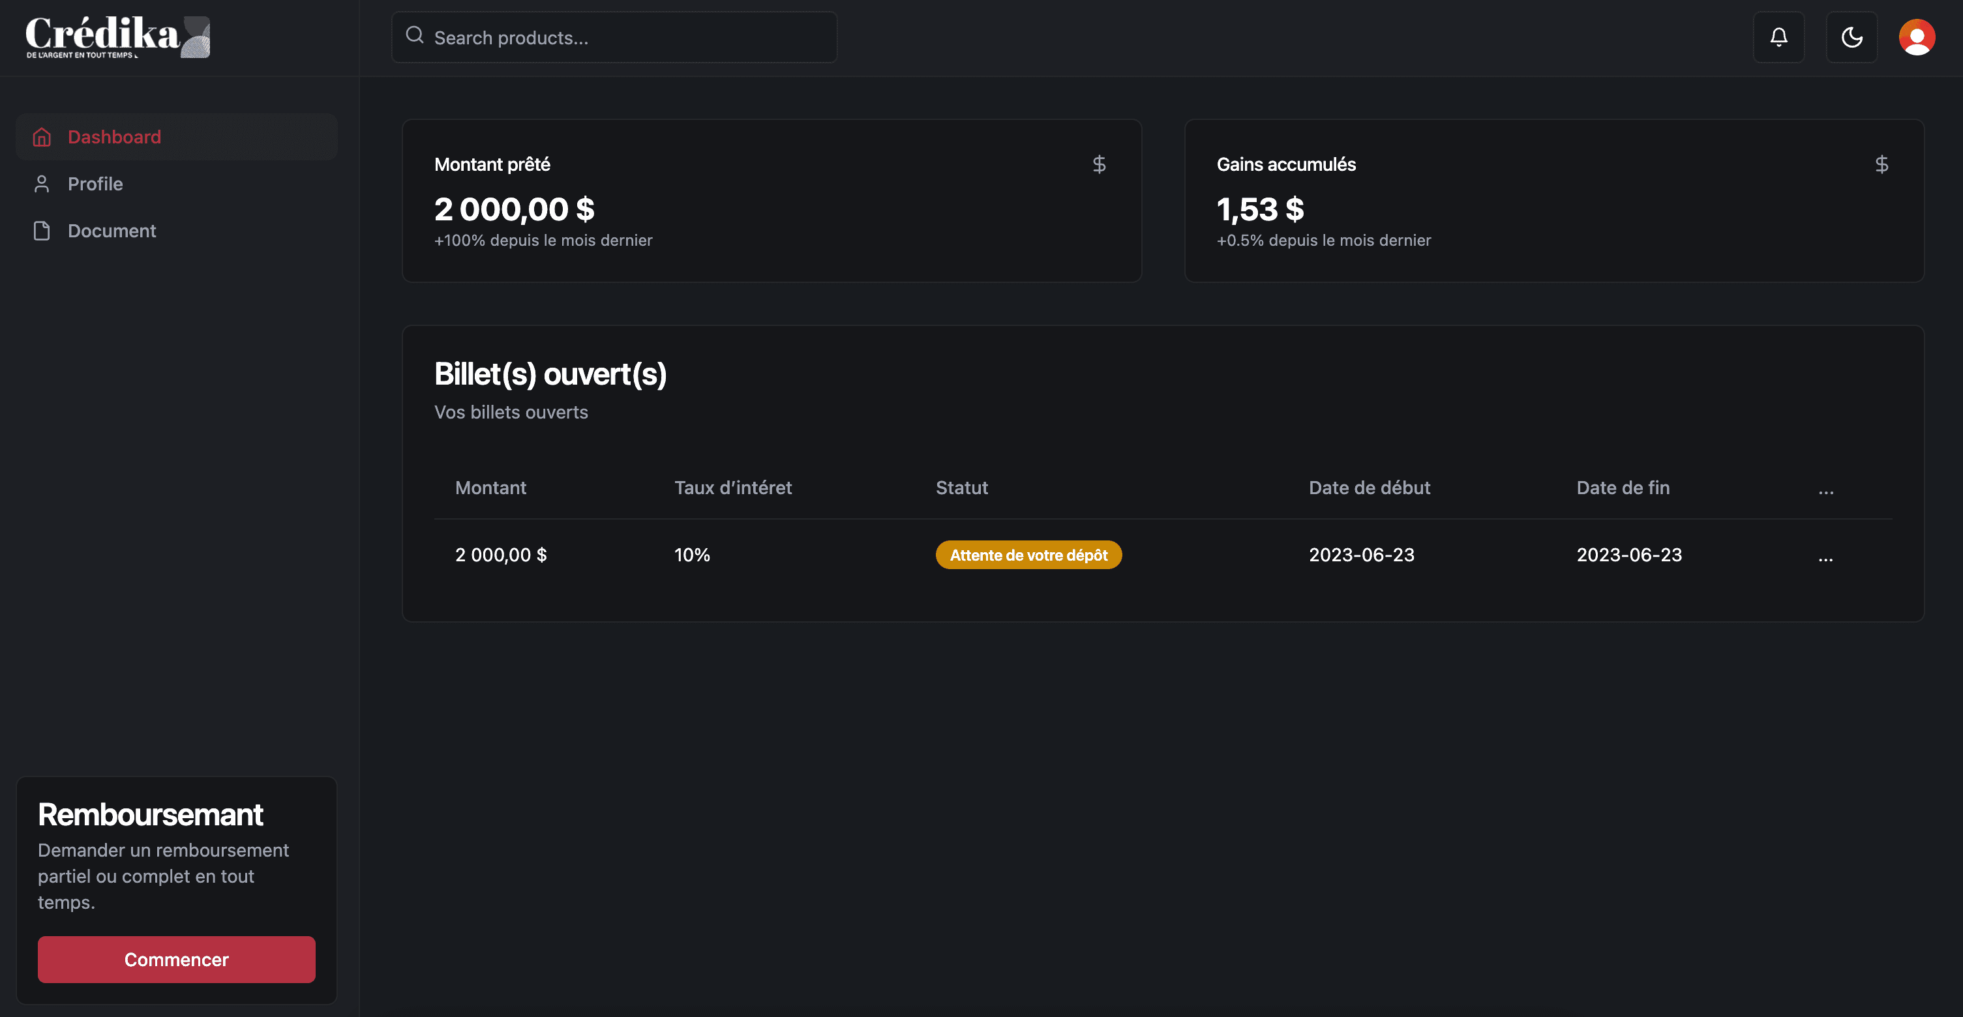The width and height of the screenshot is (1963, 1017).
Task: Click the Attente de votre dépôt status badge
Action: click(1028, 555)
